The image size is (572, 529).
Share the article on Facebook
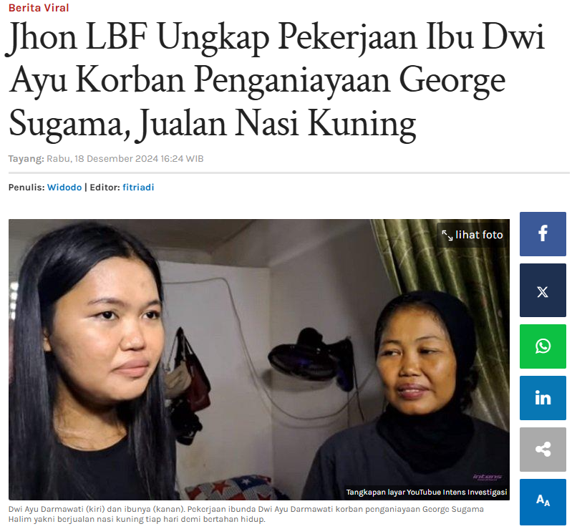[x=543, y=234]
